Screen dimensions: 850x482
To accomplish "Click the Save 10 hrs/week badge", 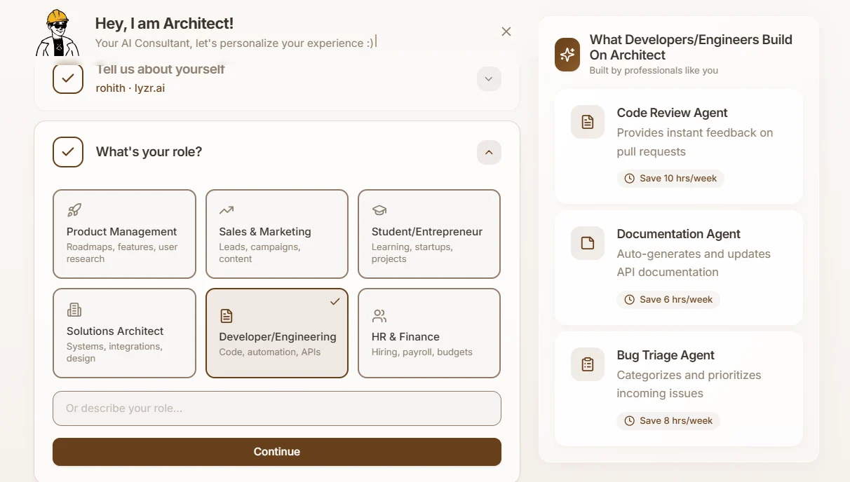I will [x=670, y=179].
